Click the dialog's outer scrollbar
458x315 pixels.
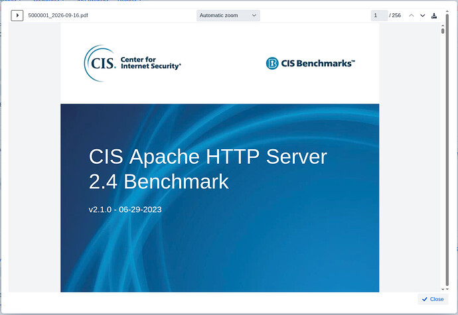click(x=447, y=149)
